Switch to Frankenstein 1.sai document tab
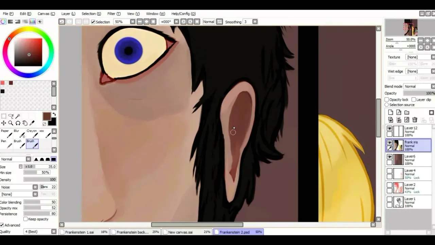The image size is (435, 245). (x=84, y=232)
